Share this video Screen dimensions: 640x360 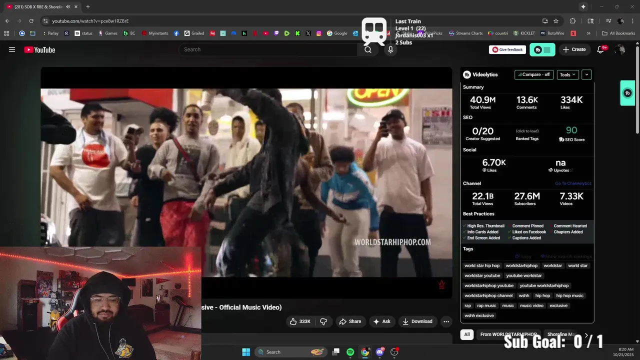[350, 321]
